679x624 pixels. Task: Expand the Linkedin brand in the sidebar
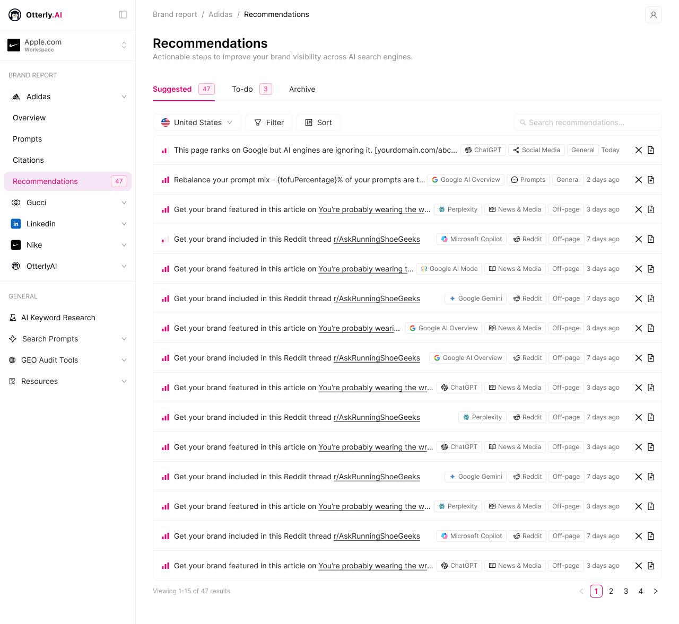(124, 224)
